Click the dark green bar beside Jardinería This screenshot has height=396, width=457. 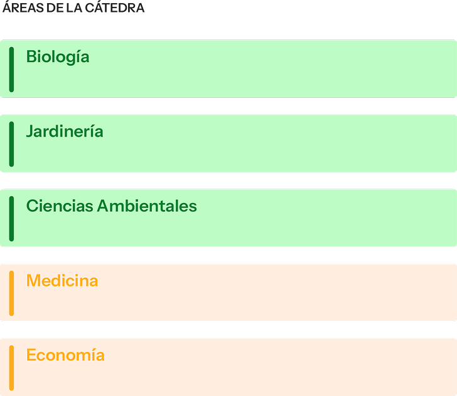tap(11, 144)
